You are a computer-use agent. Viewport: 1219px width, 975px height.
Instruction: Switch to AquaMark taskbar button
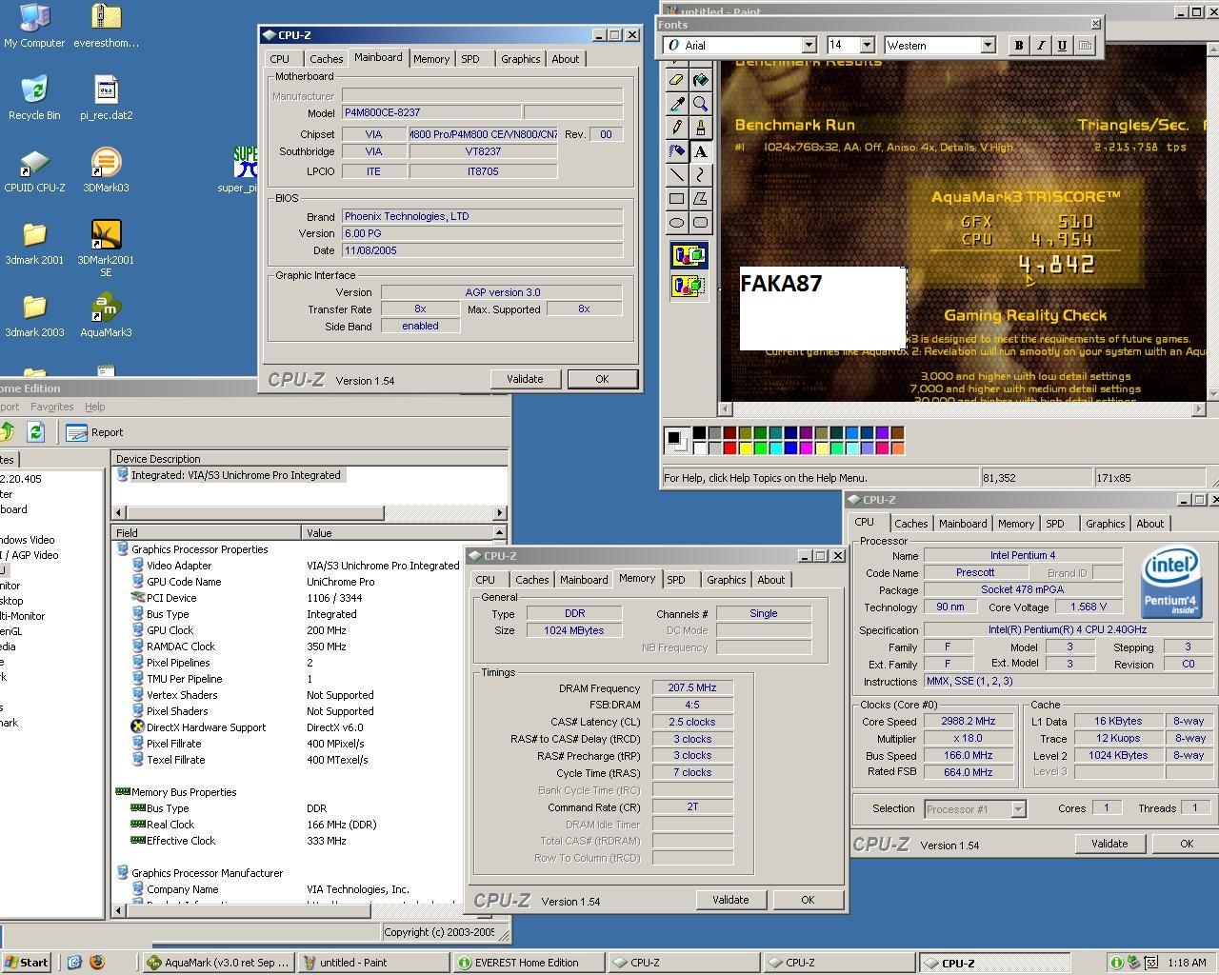[x=218, y=963]
